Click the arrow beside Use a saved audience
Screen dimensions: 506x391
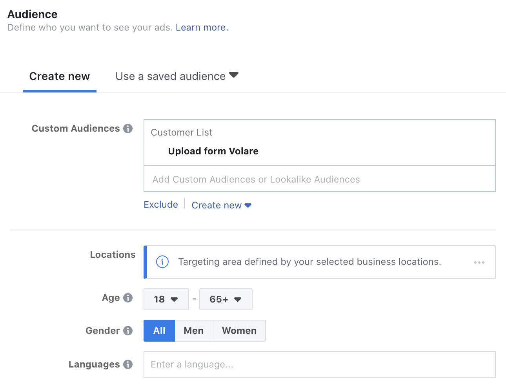point(234,74)
